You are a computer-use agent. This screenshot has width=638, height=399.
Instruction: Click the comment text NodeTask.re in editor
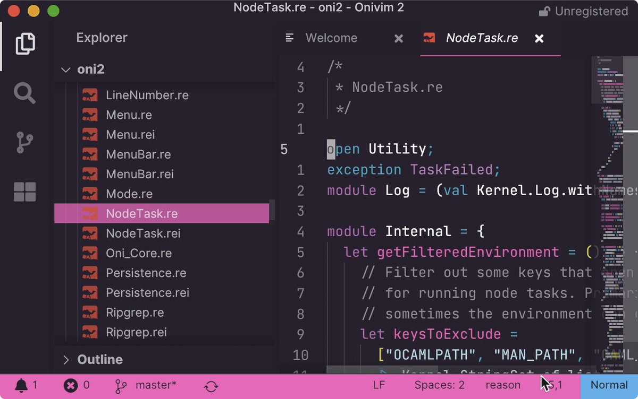tap(397, 87)
